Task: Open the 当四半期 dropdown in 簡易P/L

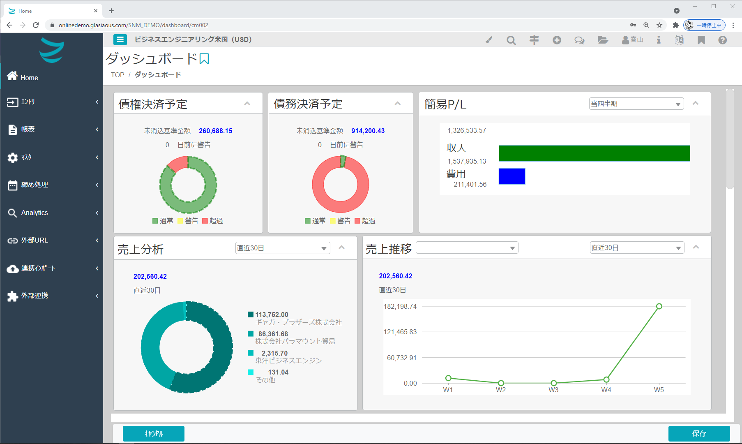Action: [x=636, y=104]
